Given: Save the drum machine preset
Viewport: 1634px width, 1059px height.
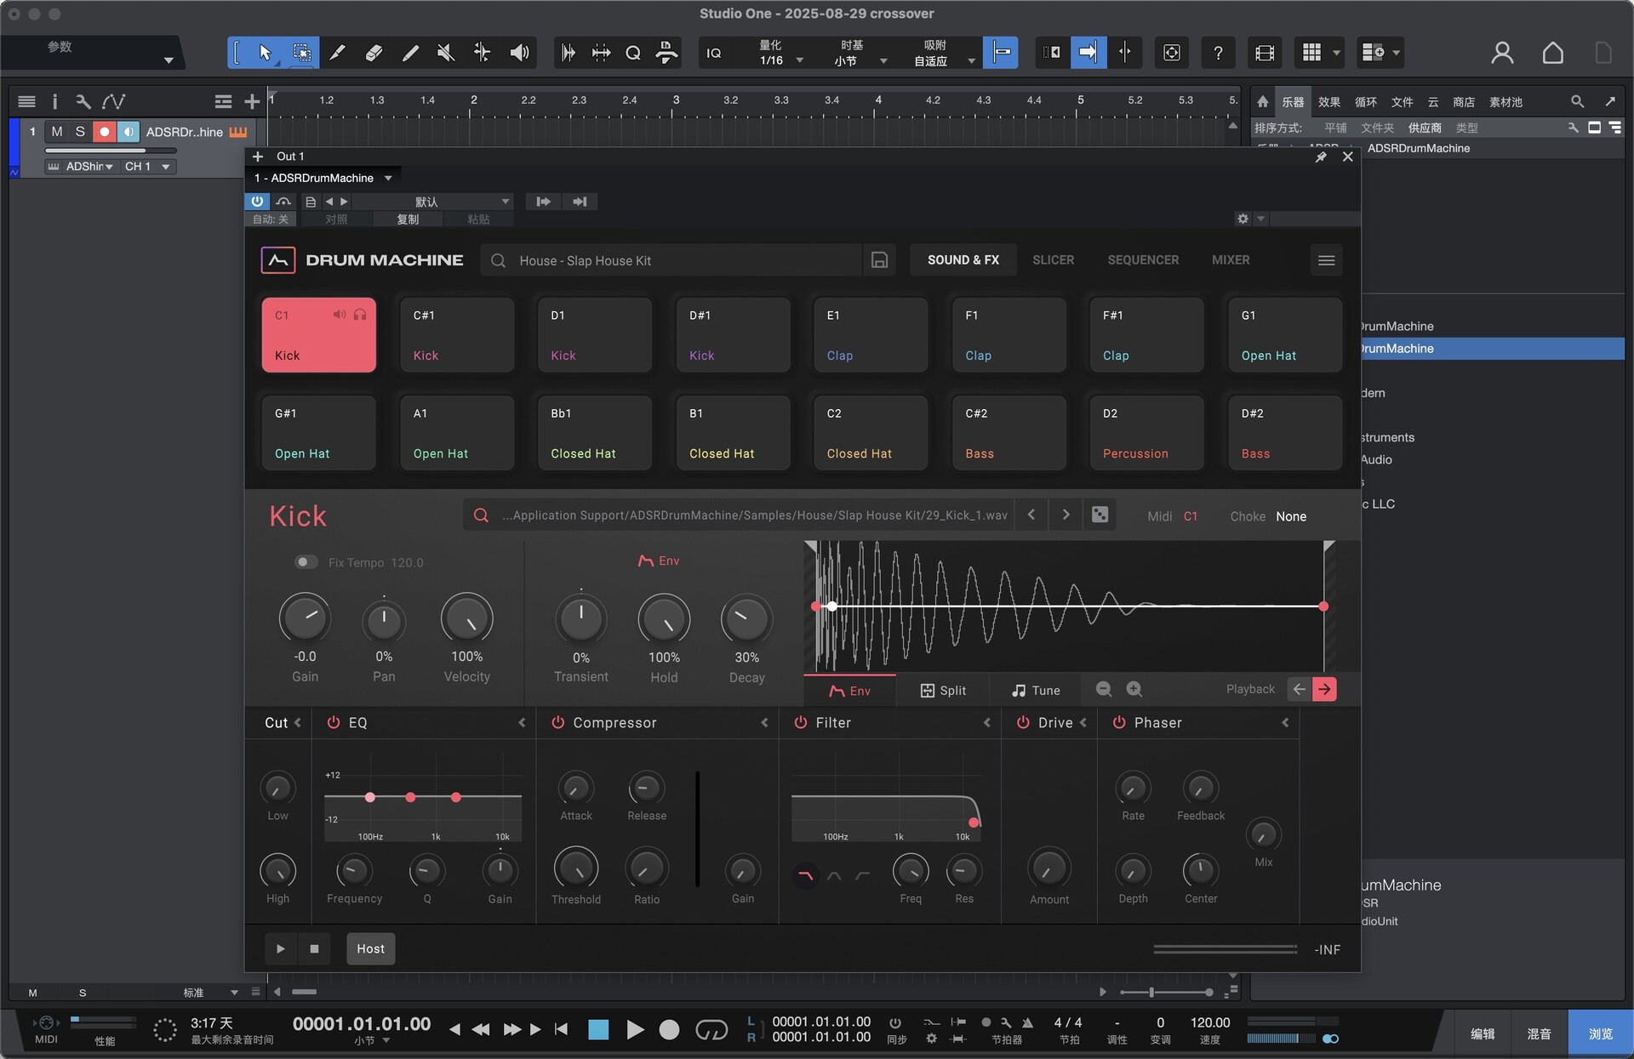Looking at the screenshot, I should pos(880,260).
